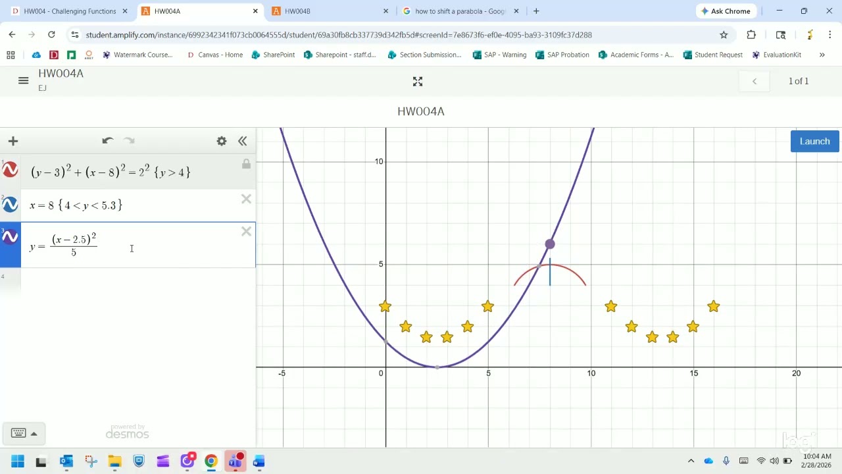Toggle visibility of the x = 8 graph
The width and height of the screenshot is (842, 474).
10,205
